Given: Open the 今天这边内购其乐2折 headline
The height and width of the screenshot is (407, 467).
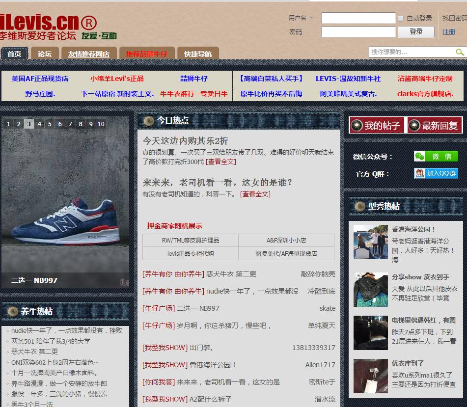Looking at the screenshot, I should pyautogui.click(x=185, y=140).
